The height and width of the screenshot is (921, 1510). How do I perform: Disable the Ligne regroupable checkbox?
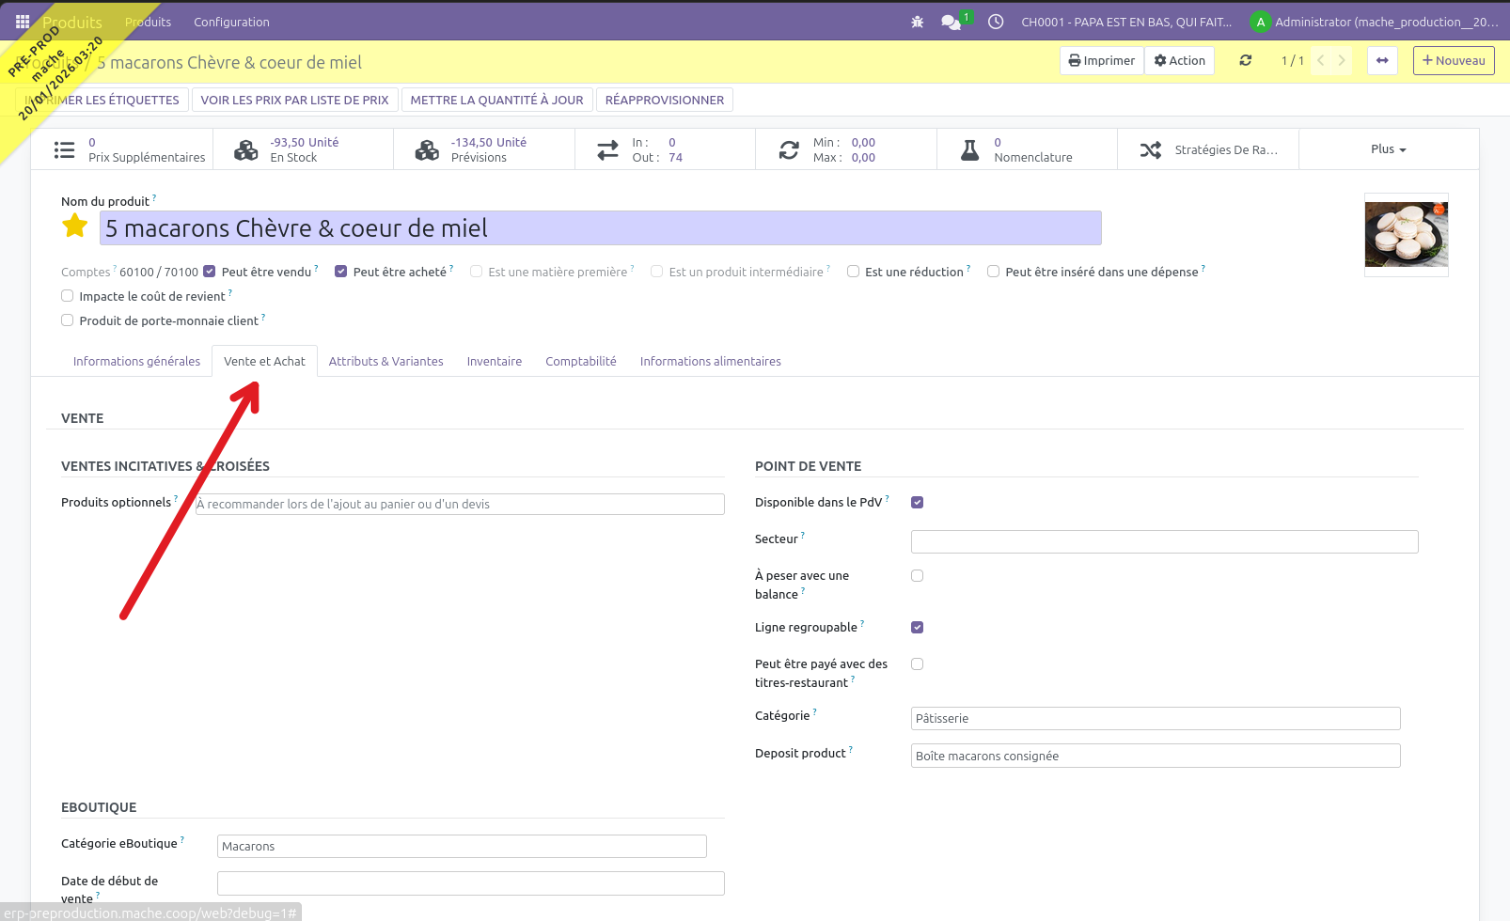(x=918, y=628)
